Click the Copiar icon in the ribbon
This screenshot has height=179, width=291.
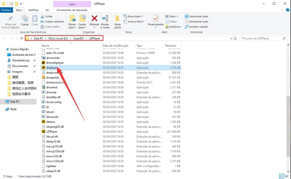25,18
